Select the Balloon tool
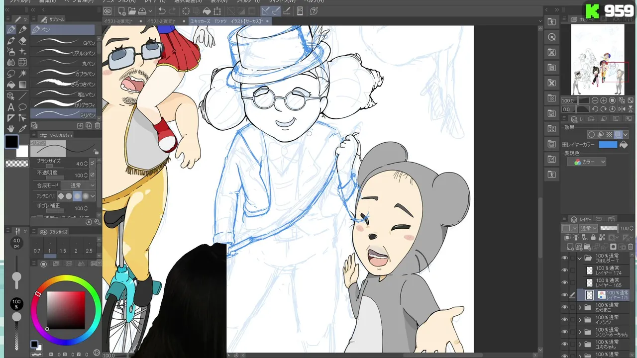 coord(22,107)
